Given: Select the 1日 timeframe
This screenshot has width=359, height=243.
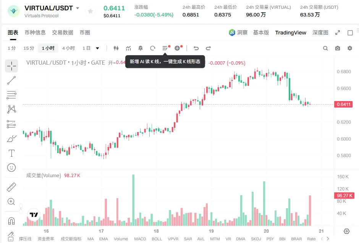Looking at the screenshot, I should (x=87, y=48).
